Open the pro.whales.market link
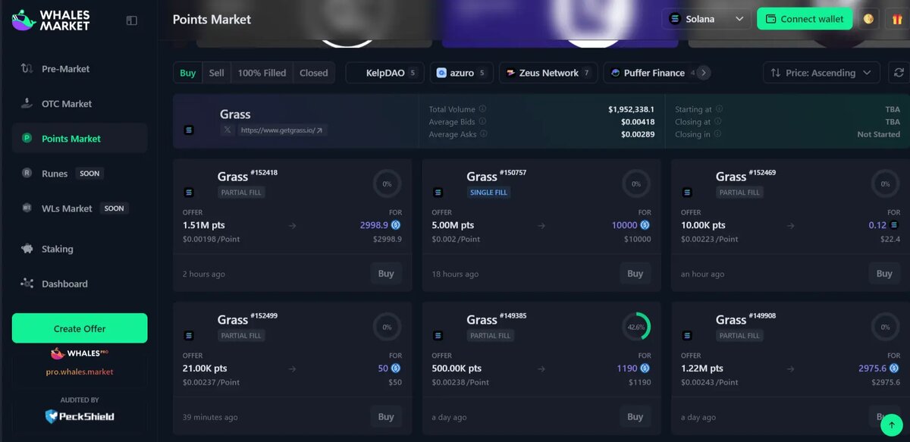This screenshot has width=910, height=442. click(80, 371)
